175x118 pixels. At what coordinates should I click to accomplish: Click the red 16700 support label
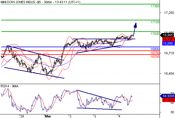point(155,57)
